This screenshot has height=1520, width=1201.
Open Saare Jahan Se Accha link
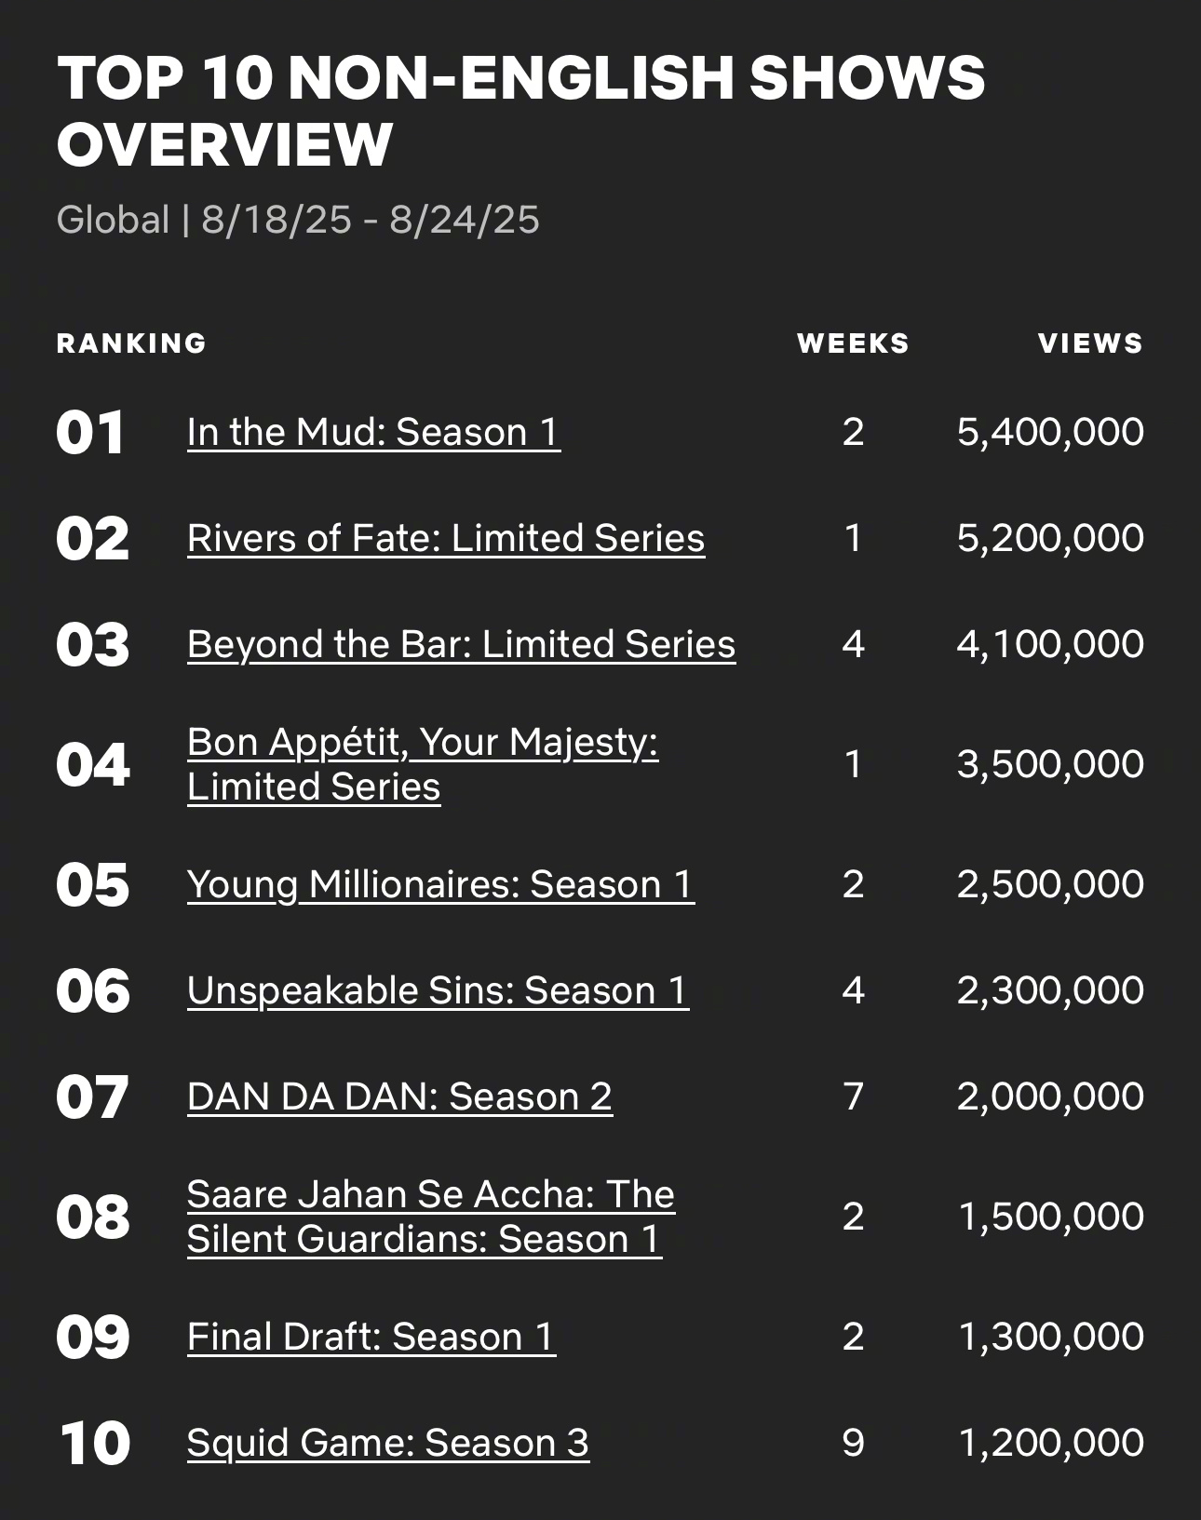coord(430,1217)
